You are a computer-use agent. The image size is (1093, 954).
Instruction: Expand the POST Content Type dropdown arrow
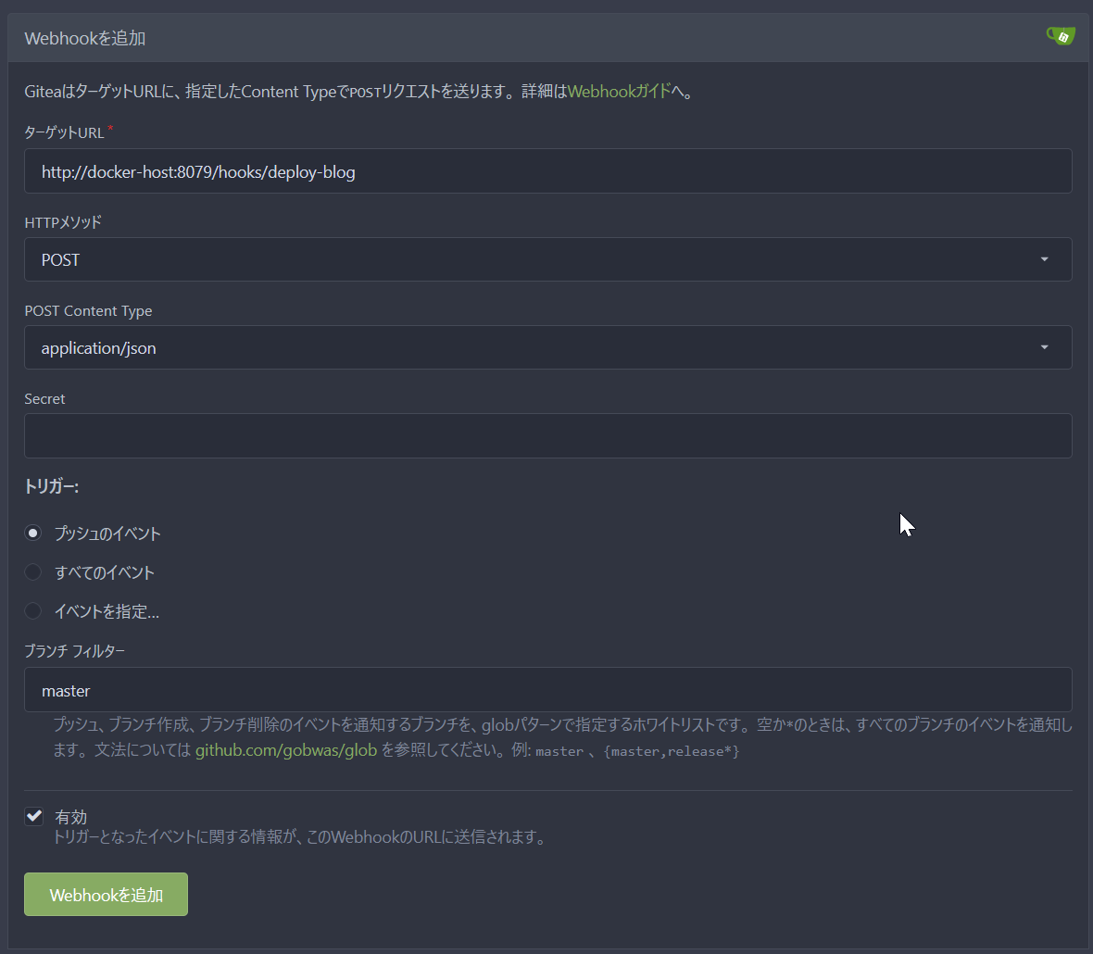pyautogui.click(x=1044, y=347)
